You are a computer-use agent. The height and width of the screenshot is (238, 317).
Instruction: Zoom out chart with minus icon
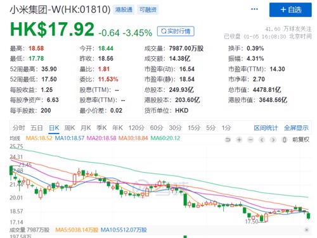[x=250, y=140]
